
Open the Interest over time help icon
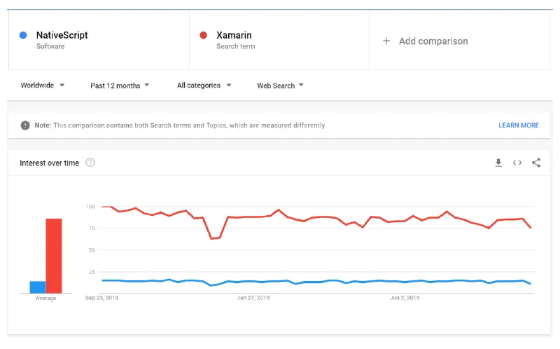pyautogui.click(x=90, y=163)
